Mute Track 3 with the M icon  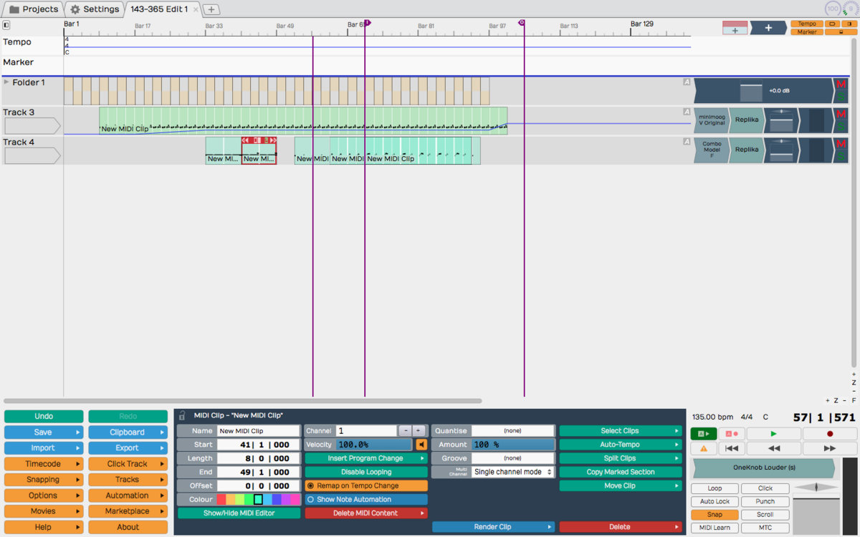(x=841, y=115)
